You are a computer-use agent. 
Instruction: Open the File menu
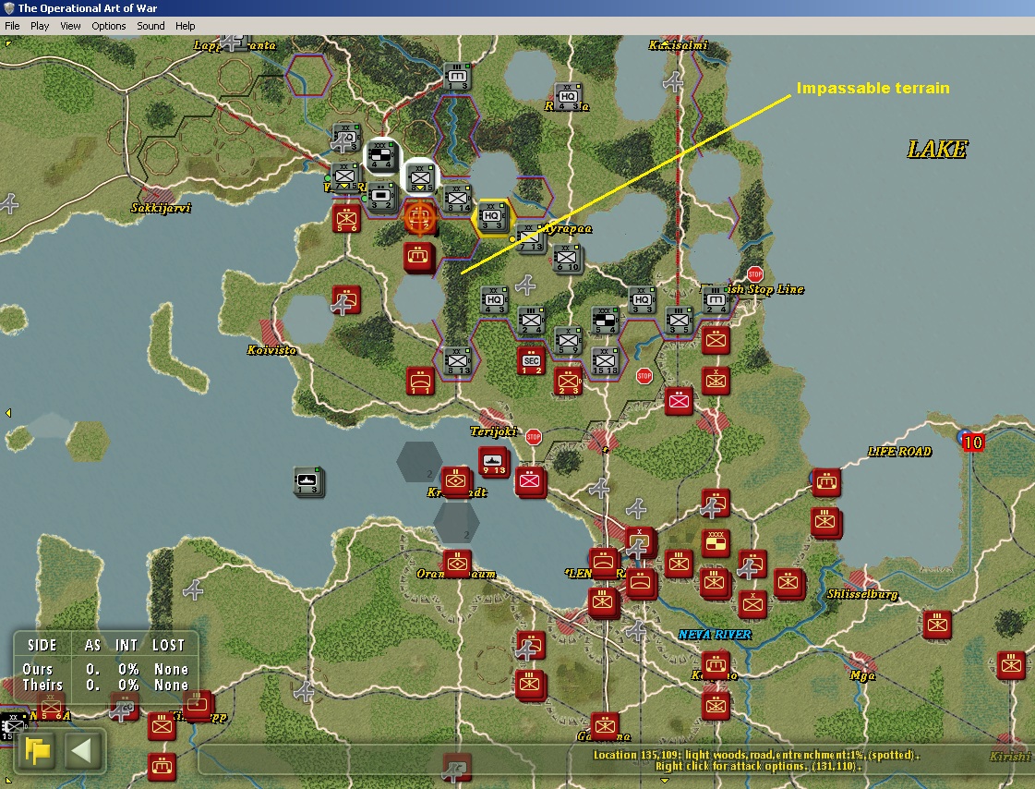tap(12, 26)
